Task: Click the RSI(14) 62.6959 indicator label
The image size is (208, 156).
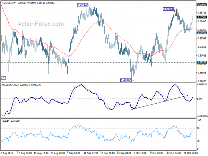Action: [11, 121]
